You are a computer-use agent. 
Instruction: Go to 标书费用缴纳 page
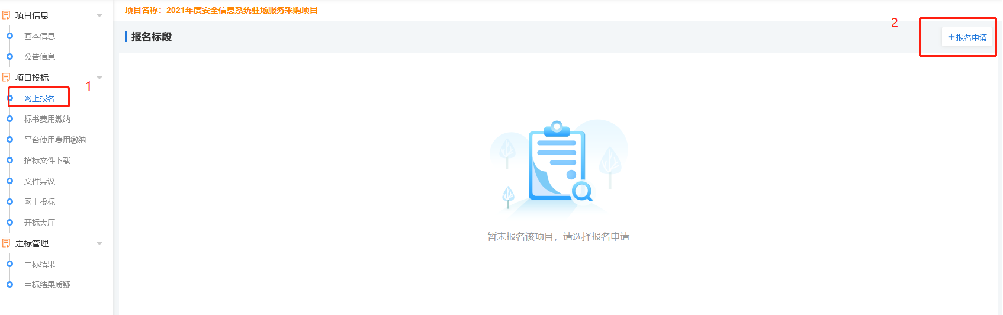tap(47, 119)
